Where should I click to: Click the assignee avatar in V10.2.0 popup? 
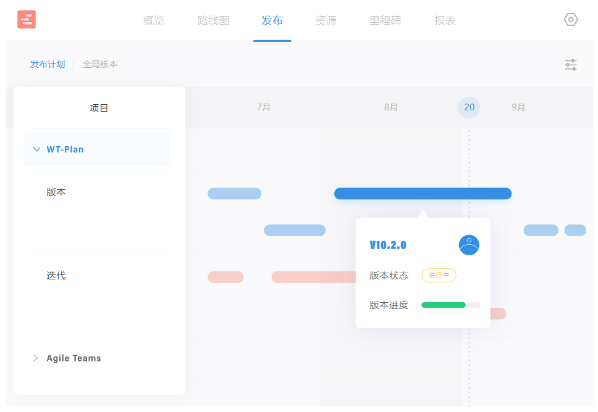pyautogui.click(x=469, y=245)
